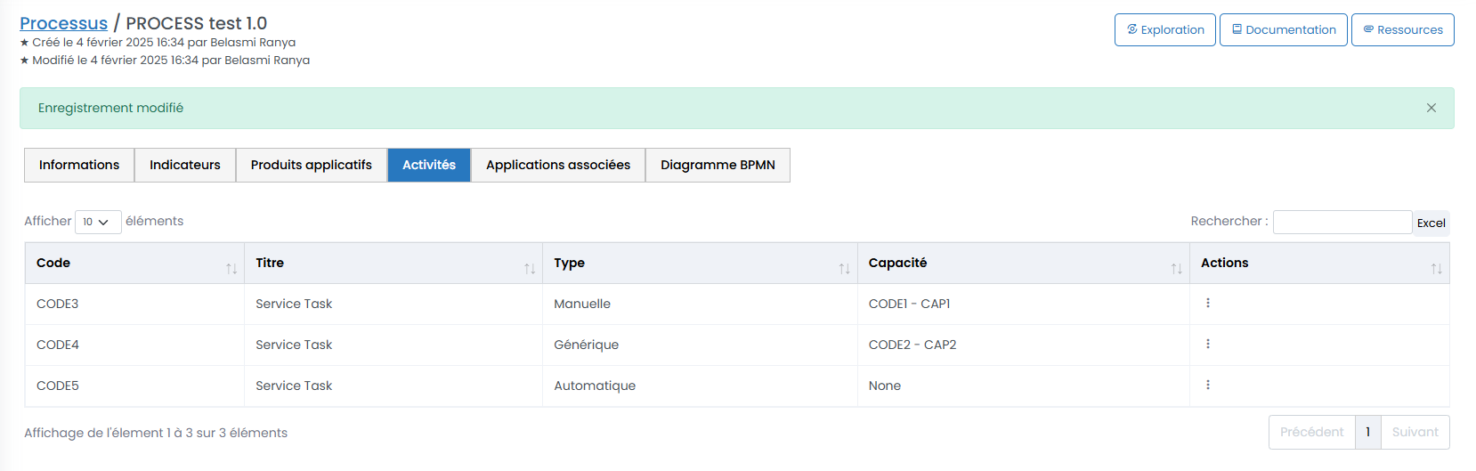Follow the Processus breadcrumb link
Image resolution: width=1476 pixels, height=471 pixels.
(63, 24)
